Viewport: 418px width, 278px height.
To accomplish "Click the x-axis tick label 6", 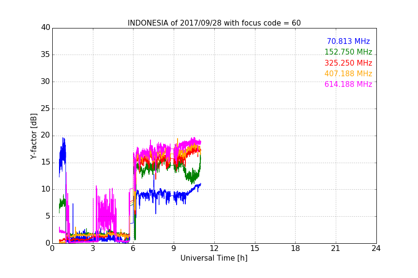I will [x=134, y=249].
